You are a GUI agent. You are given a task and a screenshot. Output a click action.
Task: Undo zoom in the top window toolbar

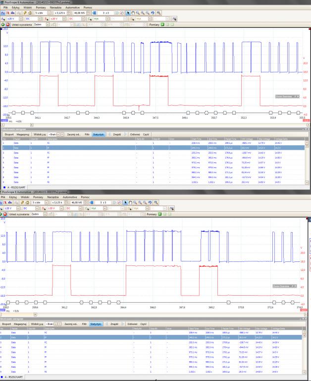pos(153,13)
